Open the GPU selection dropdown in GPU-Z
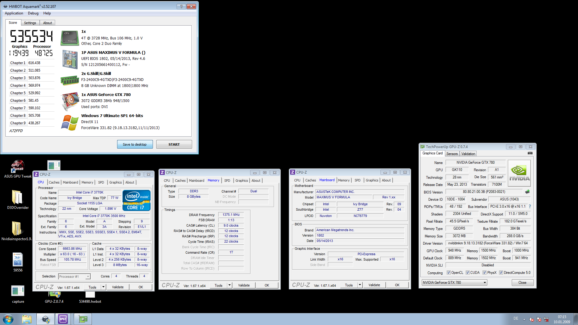 point(454,283)
